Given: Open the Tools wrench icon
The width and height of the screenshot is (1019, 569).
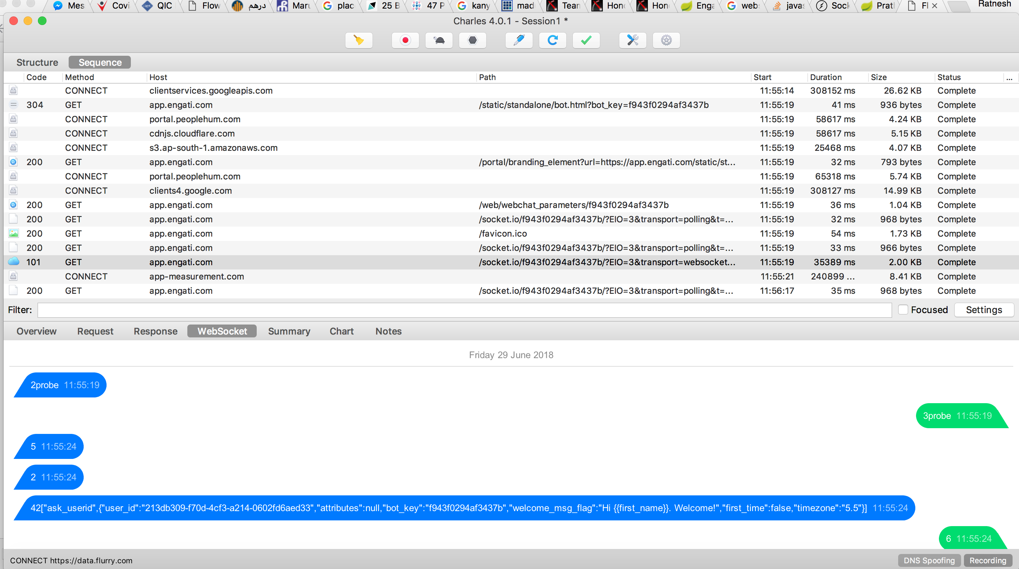Looking at the screenshot, I should coord(632,40).
